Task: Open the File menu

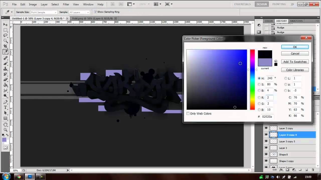Action: [14, 4]
